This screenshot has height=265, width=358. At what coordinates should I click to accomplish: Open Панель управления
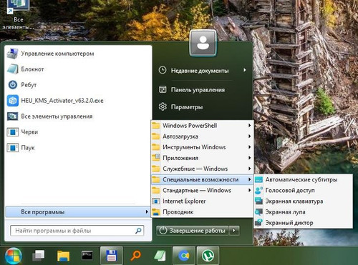[x=203, y=90]
